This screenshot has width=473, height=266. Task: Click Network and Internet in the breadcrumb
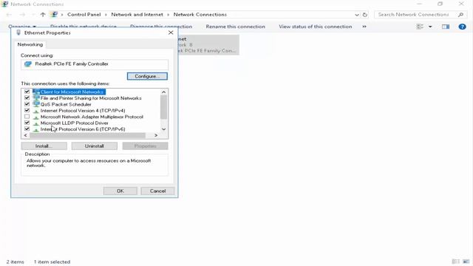click(137, 15)
